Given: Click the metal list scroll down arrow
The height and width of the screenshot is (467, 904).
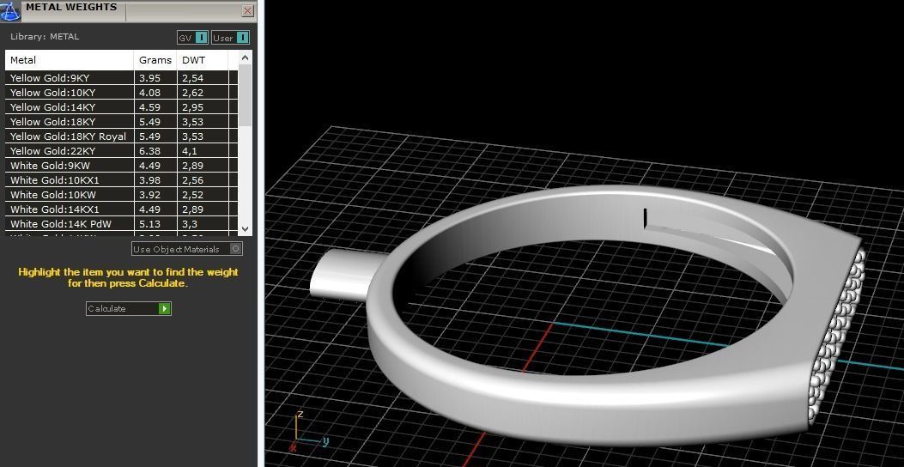Looking at the screenshot, I should [245, 228].
